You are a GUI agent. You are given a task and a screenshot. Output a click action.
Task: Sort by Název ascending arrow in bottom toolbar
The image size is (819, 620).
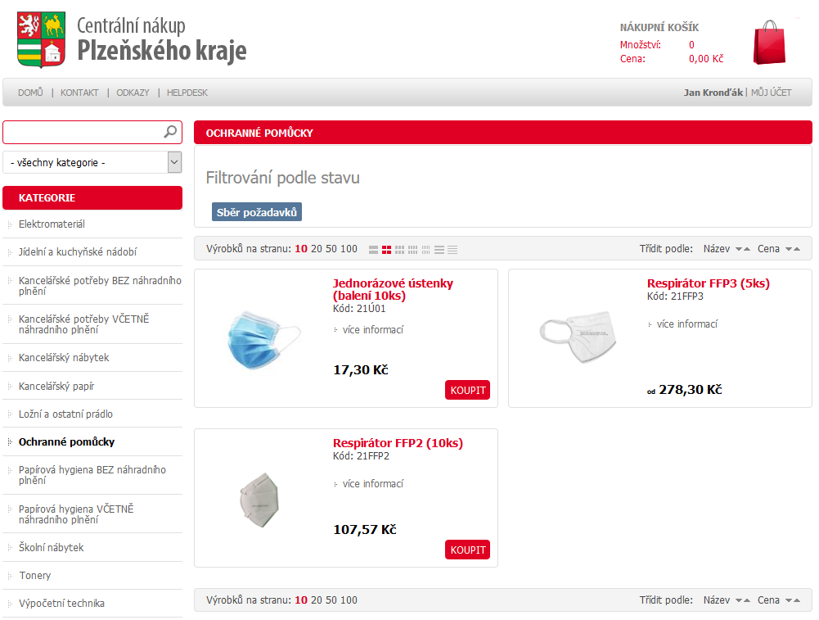click(x=747, y=600)
